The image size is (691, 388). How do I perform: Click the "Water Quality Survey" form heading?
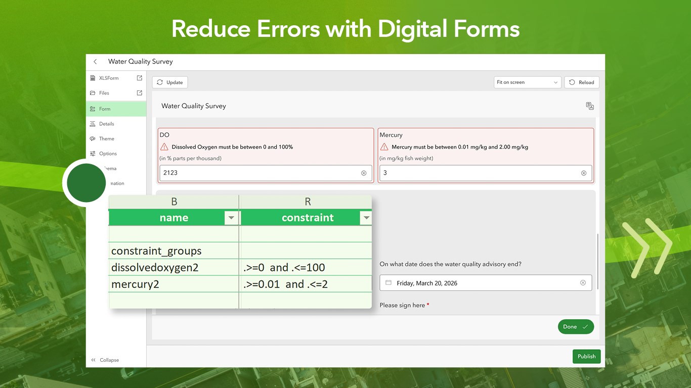pos(194,106)
